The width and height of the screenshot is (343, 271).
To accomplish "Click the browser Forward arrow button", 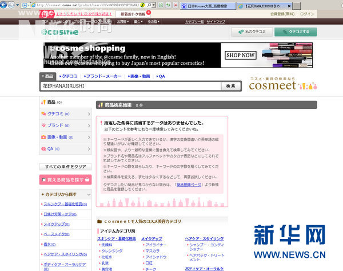I will [11, 5].
